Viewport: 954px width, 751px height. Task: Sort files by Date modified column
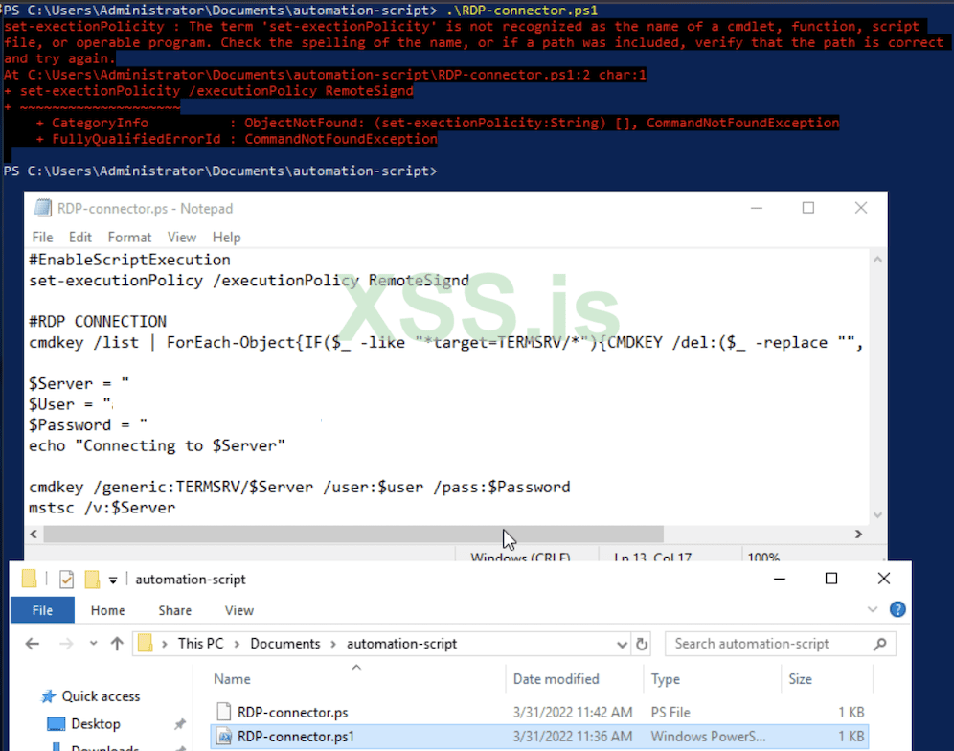click(x=556, y=678)
